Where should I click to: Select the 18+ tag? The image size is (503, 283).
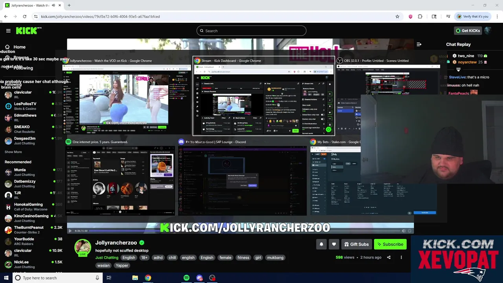[x=144, y=258]
